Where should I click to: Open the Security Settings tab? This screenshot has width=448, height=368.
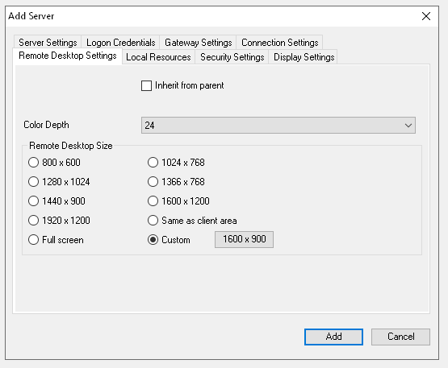[x=232, y=57]
